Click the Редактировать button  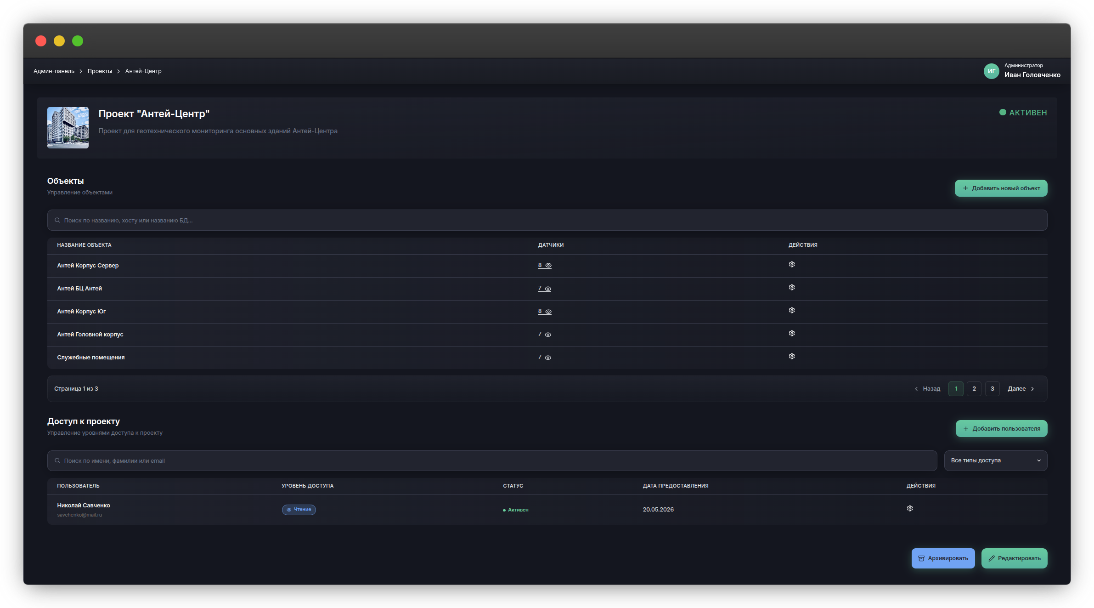1015,558
